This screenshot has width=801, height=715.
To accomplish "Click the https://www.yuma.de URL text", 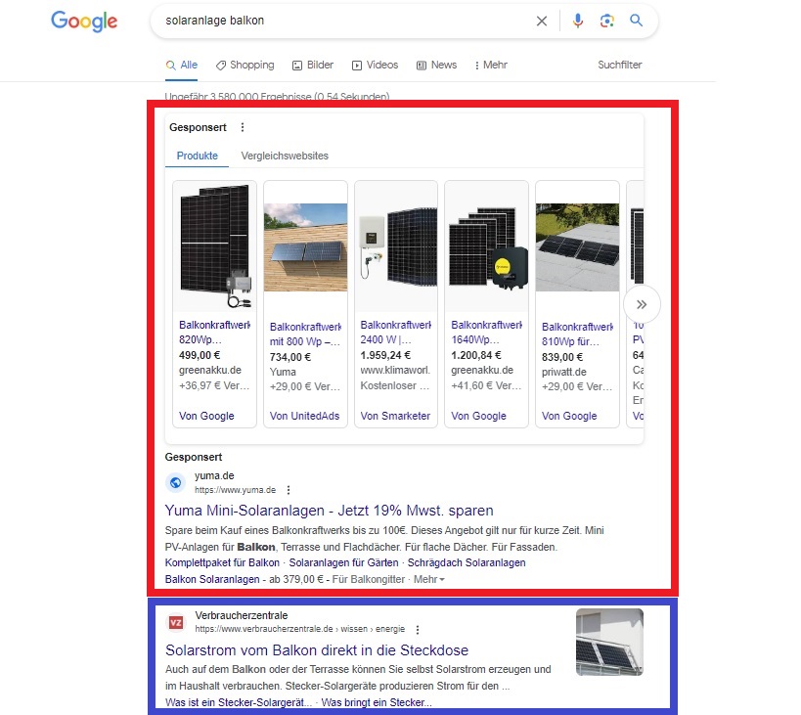I will 235,490.
